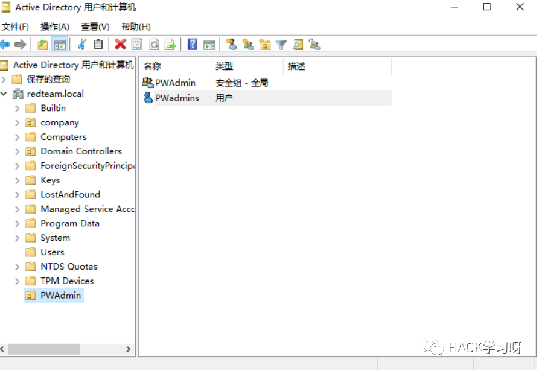This screenshot has height=371, width=539.
Task: Click the red X Delete icon
Action: 120,44
